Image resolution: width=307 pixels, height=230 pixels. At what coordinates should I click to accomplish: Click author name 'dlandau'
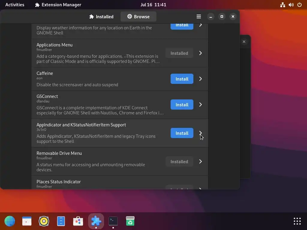tap(43, 101)
